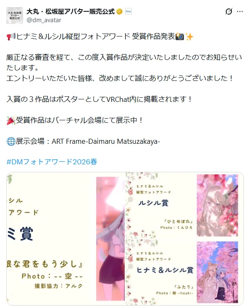Open the ヒナミ＆ルシル賞 award image
Image resolution: width=249 pixels, height=306 pixels.
[184, 272]
